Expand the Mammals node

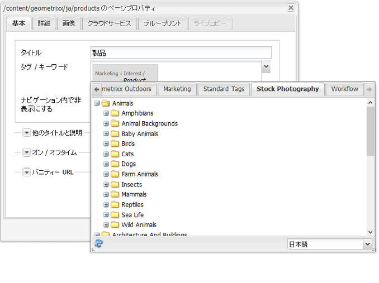pyautogui.click(x=106, y=194)
